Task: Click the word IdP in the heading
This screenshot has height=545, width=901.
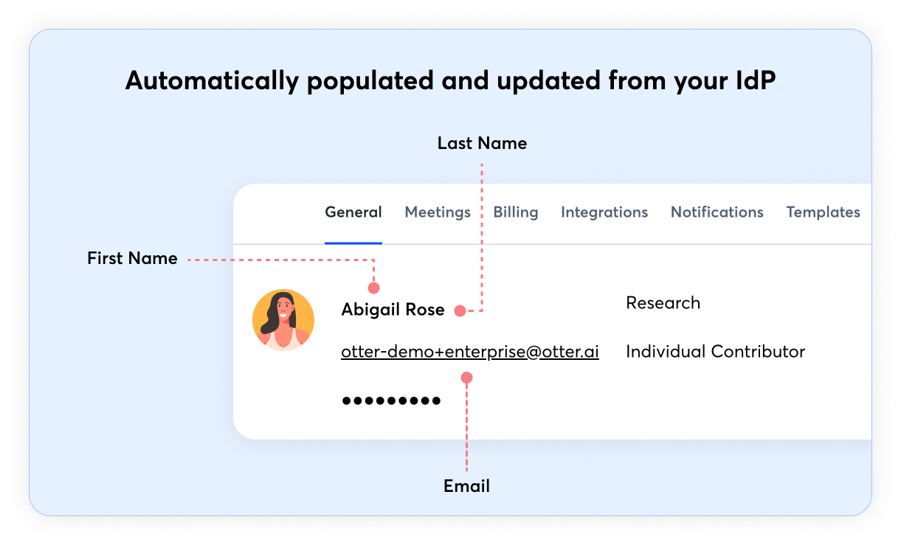Action: [753, 81]
